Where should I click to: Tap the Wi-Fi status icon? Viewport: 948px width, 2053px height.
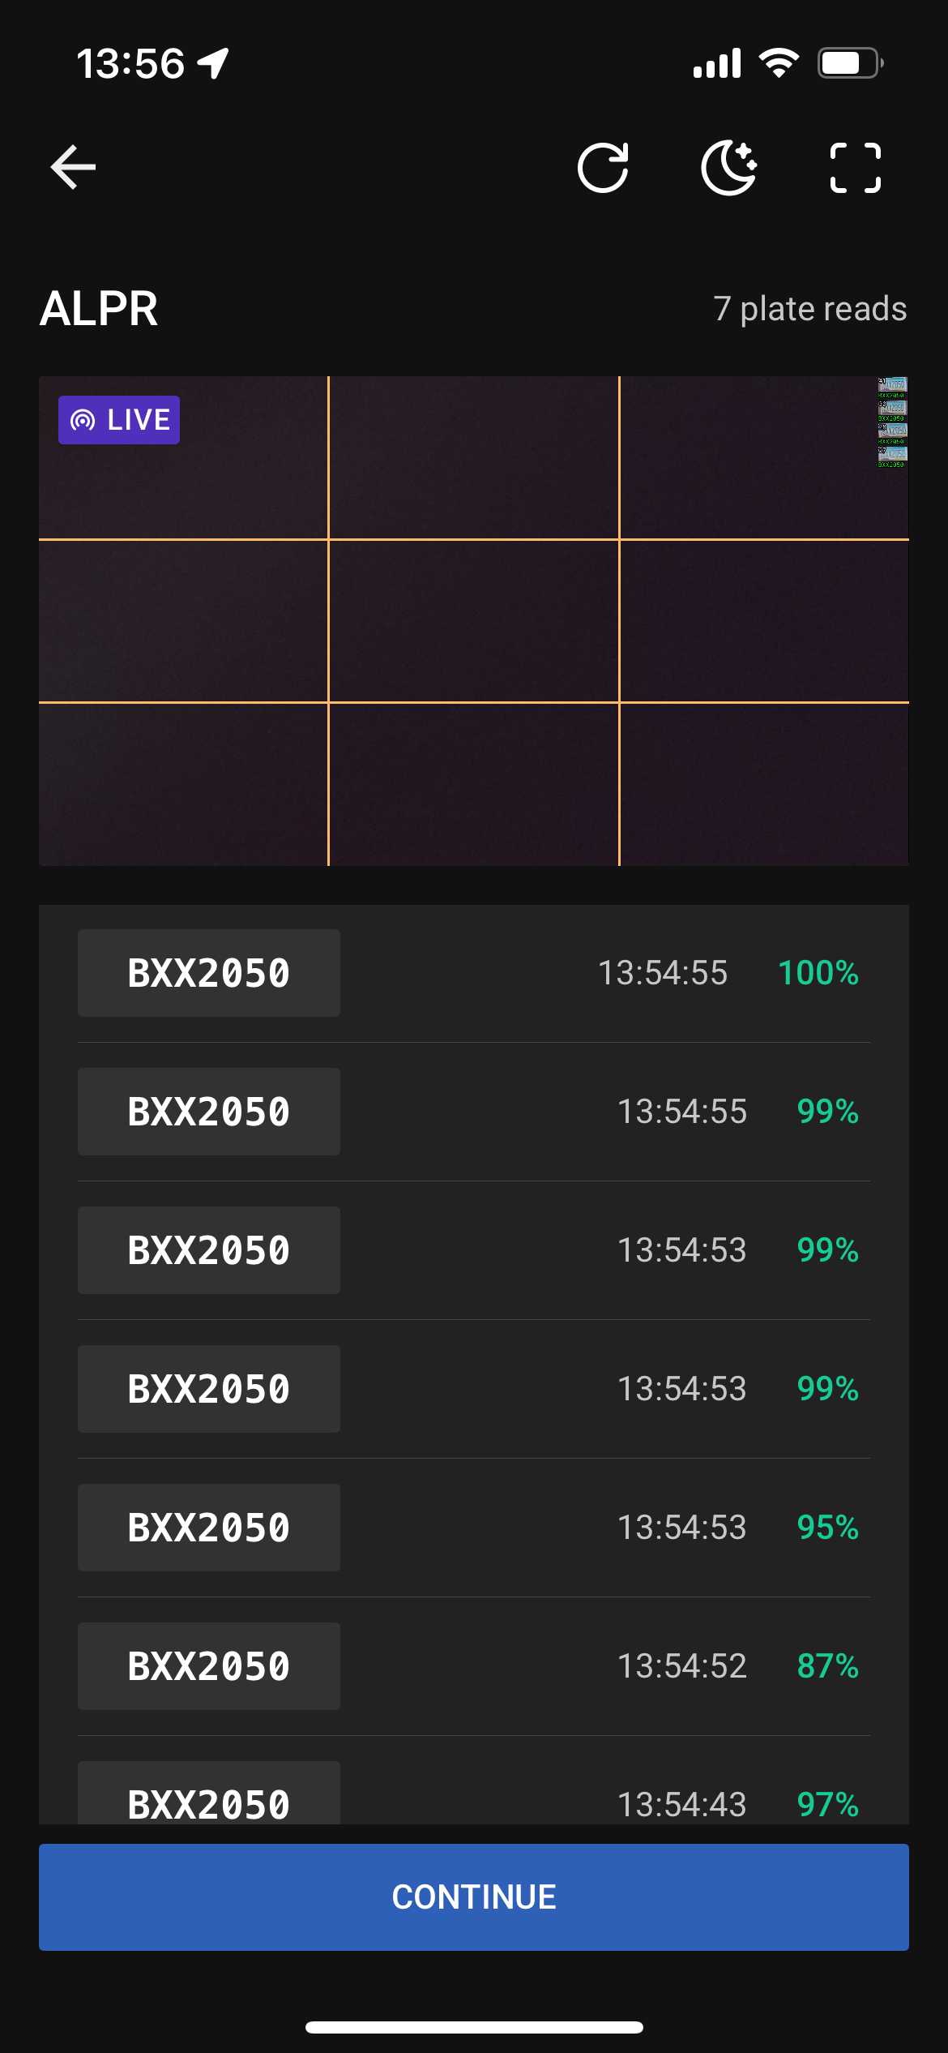point(779,62)
